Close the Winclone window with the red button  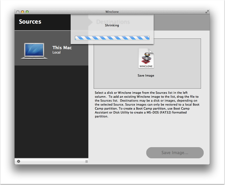[x=18, y=12]
